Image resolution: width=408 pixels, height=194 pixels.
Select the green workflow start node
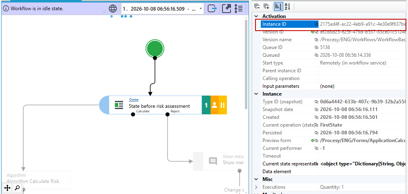155,48
